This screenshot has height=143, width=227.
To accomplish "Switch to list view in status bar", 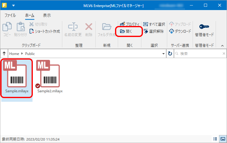I will [x=215, y=139].
